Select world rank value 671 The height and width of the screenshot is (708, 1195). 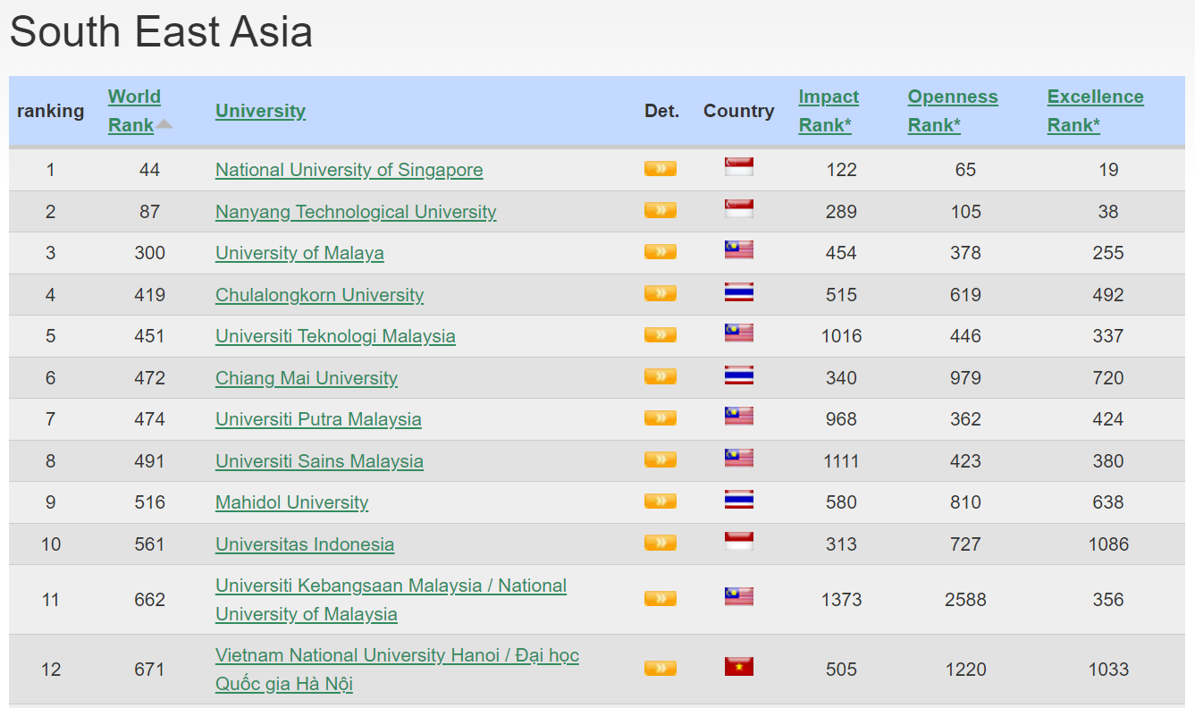149,670
